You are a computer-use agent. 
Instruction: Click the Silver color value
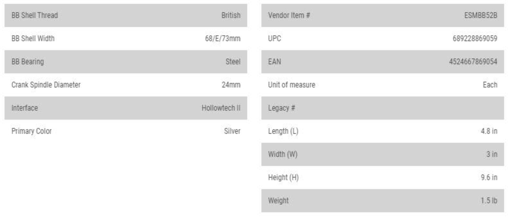pos(232,131)
